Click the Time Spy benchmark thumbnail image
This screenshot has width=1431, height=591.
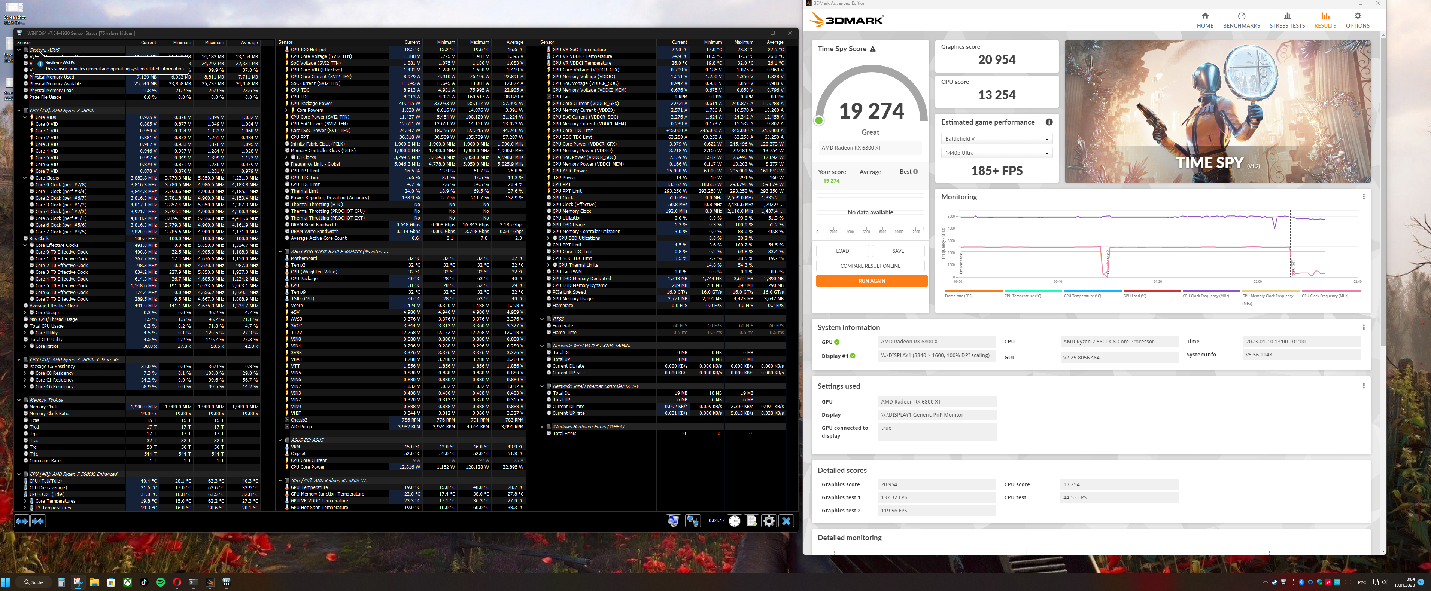pos(1217,111)
